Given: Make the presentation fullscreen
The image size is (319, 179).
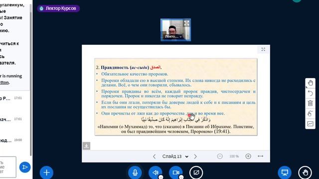Looking at the screenshot, I should (x=263, y=49).
